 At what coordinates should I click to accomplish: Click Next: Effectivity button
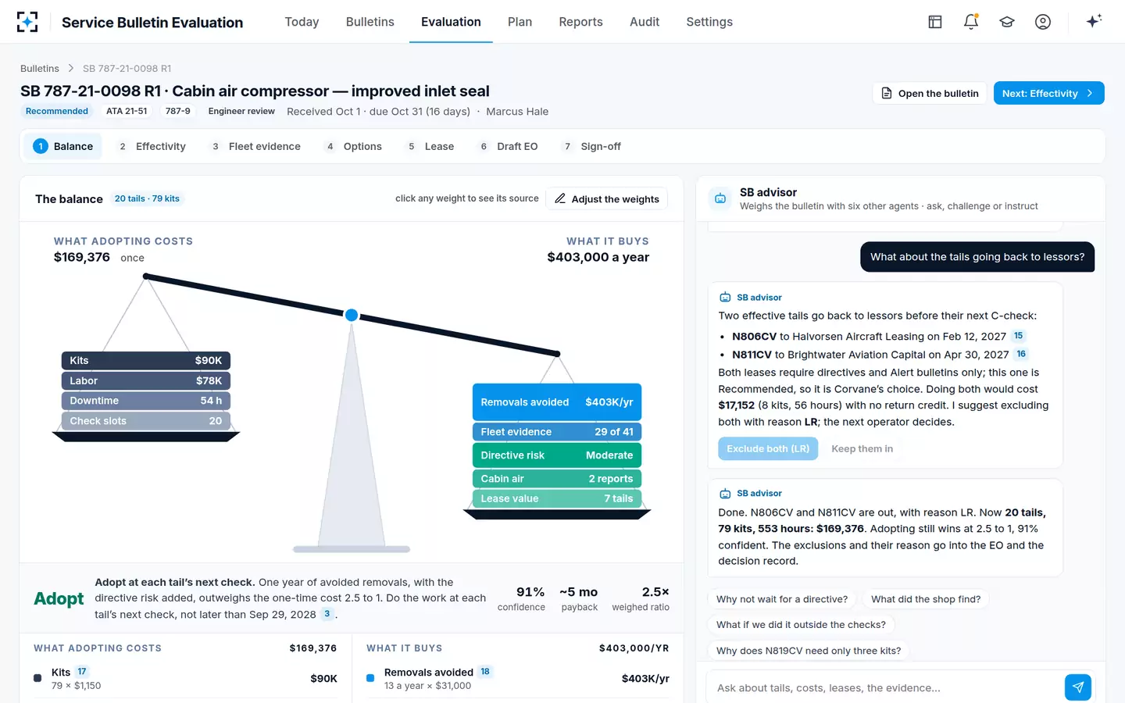[1048, 93]
